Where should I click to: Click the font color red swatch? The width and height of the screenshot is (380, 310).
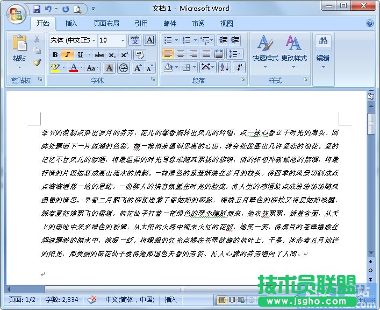74,68
